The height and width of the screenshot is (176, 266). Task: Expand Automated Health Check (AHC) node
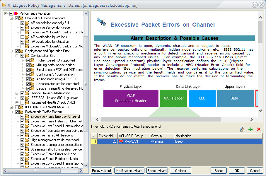point(17,102)
